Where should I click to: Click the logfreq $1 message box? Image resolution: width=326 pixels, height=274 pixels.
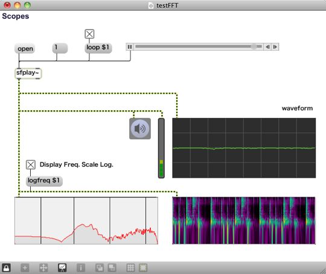pos(44,181)
